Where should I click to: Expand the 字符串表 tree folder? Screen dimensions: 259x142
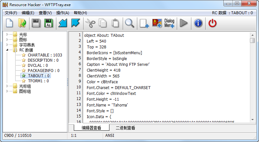point(8,45)
